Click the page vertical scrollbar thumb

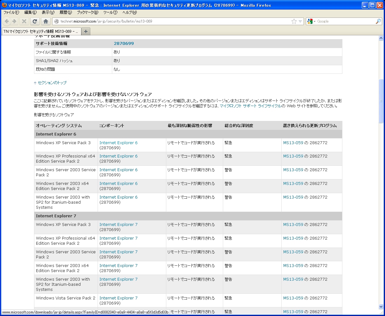pos(381,101)
